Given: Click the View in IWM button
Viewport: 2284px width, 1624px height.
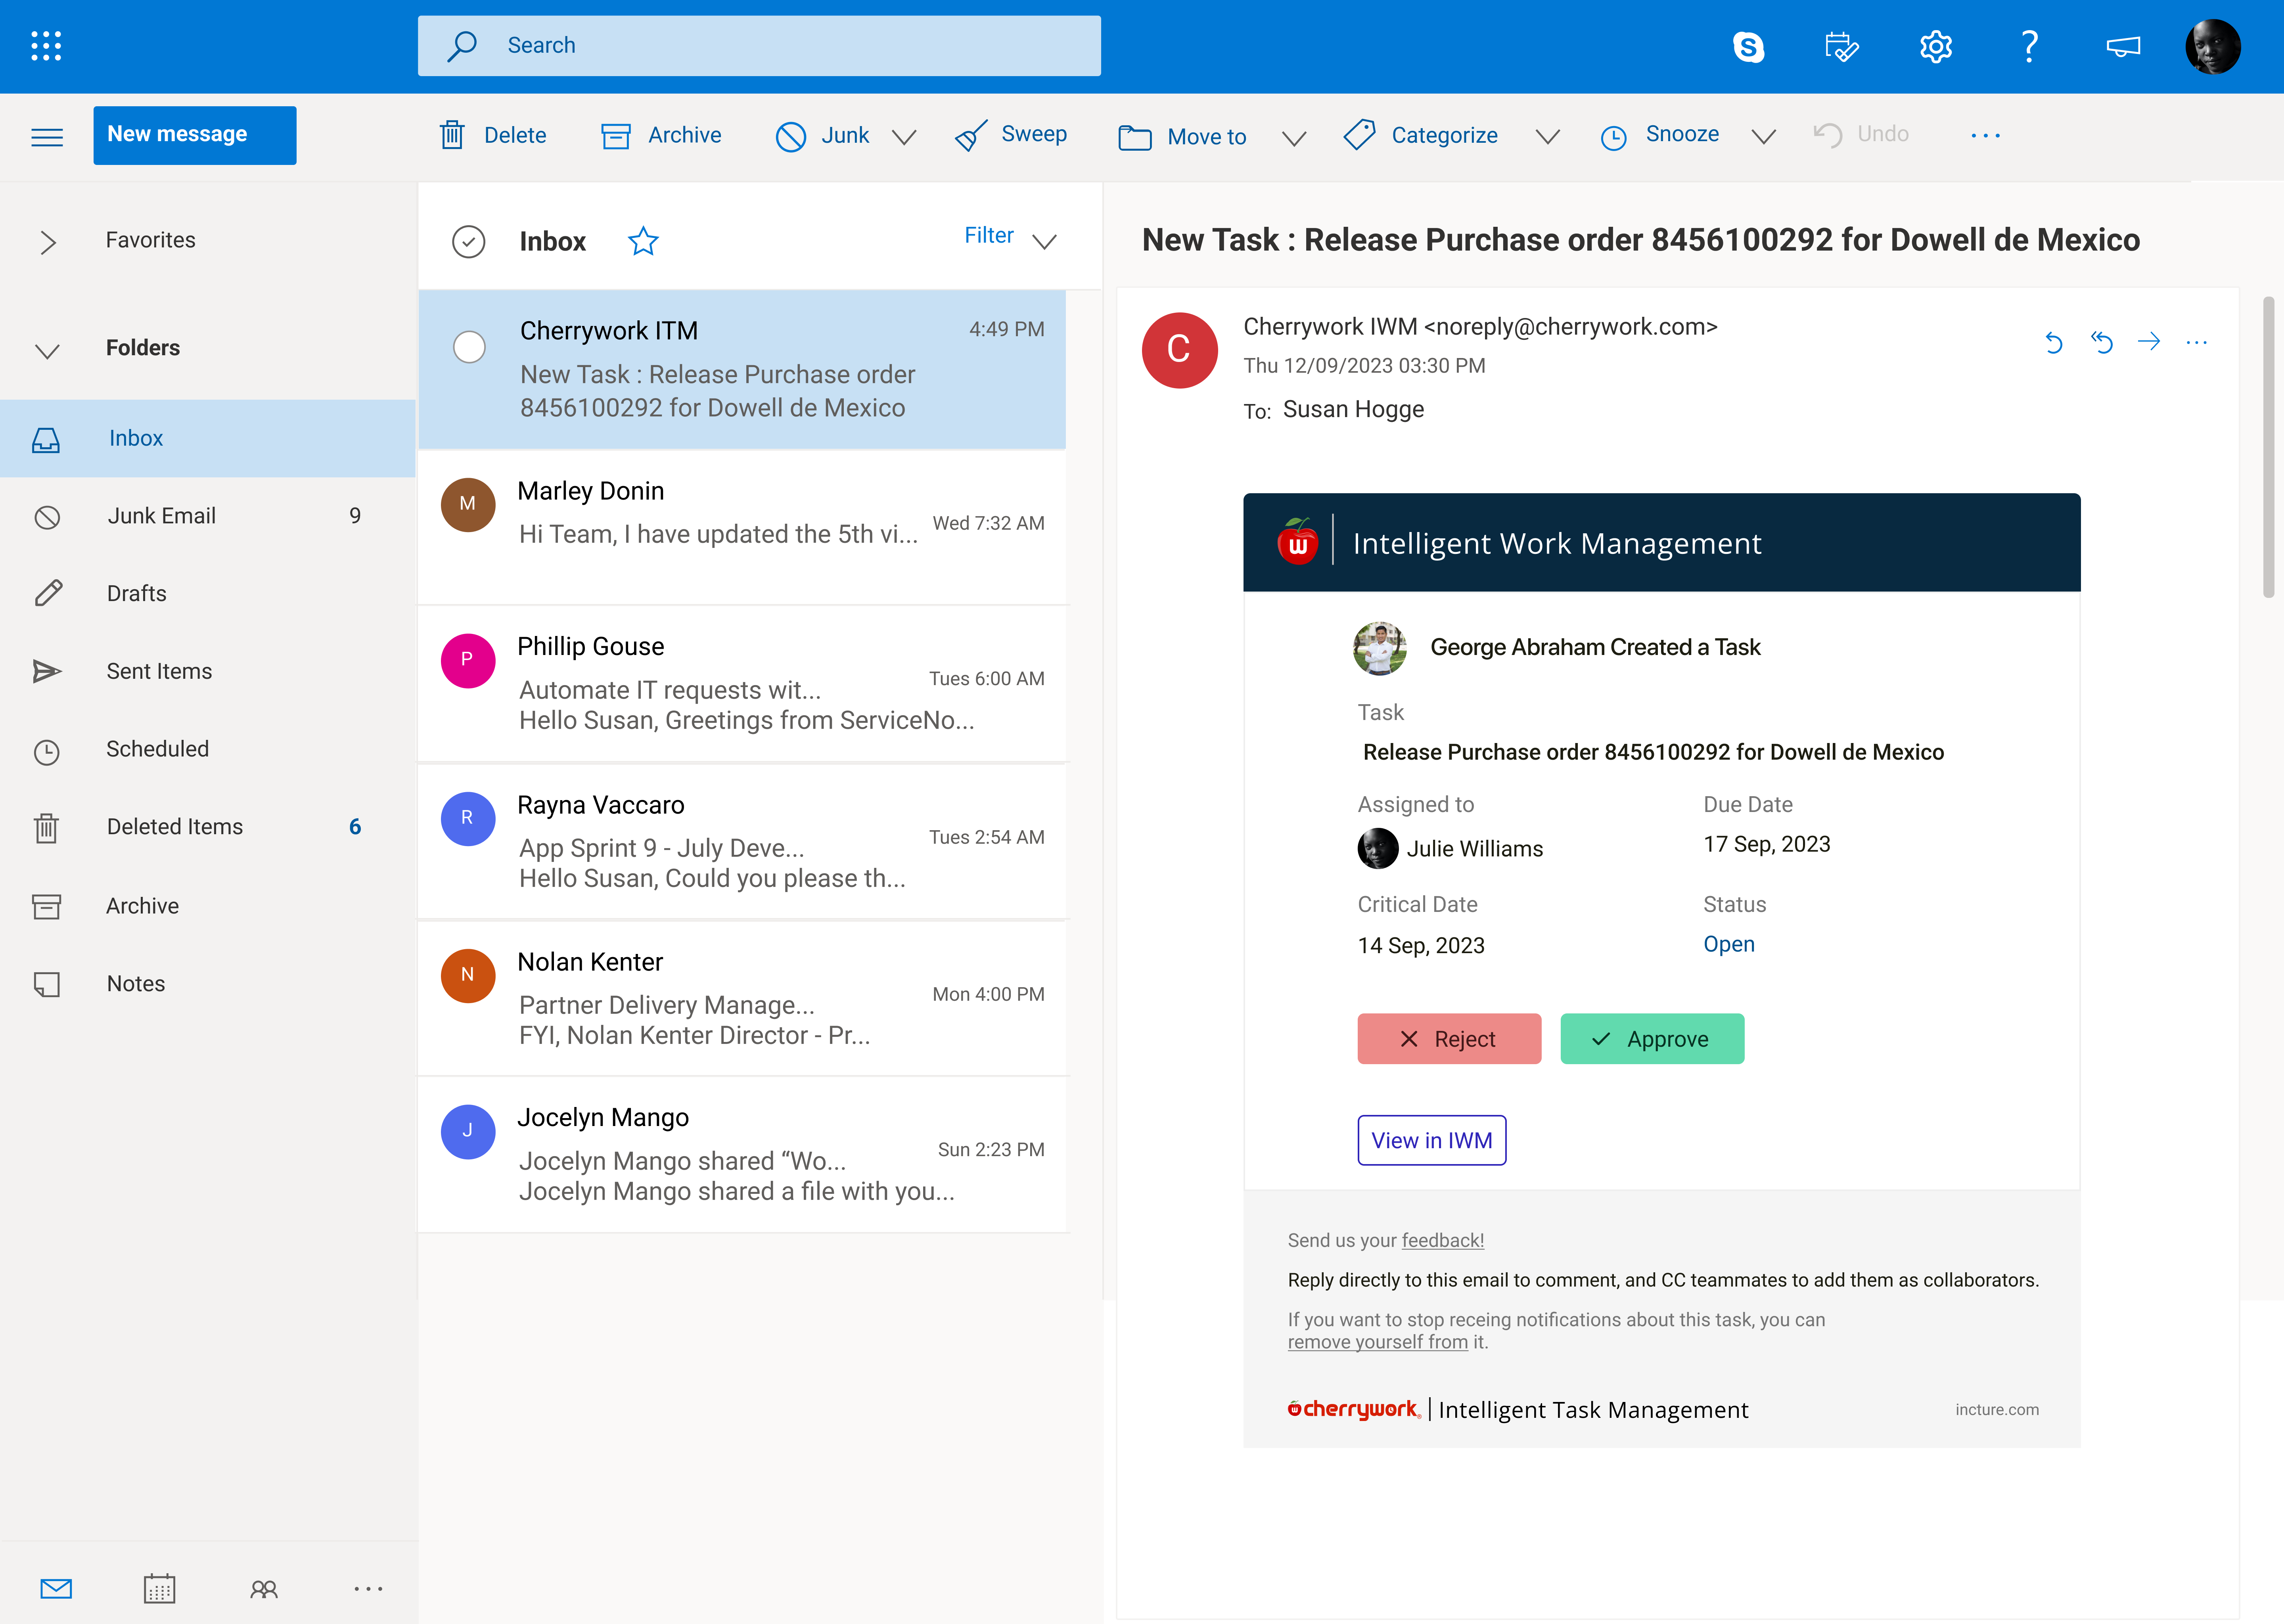Looking at the screenshot, I should [1431, 1140].
